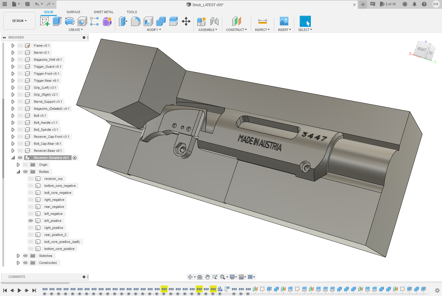Select the Measure tool
Viewport: 442px width, 296px height.
262,21
